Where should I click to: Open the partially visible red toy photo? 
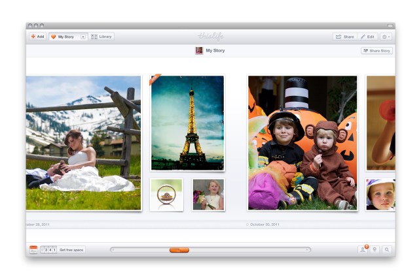click(x=381, y=123)
